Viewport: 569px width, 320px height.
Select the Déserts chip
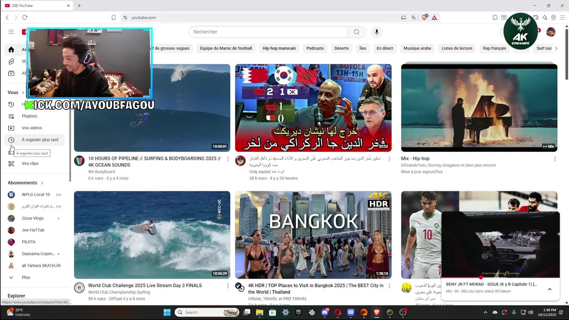tap(341, 48)
